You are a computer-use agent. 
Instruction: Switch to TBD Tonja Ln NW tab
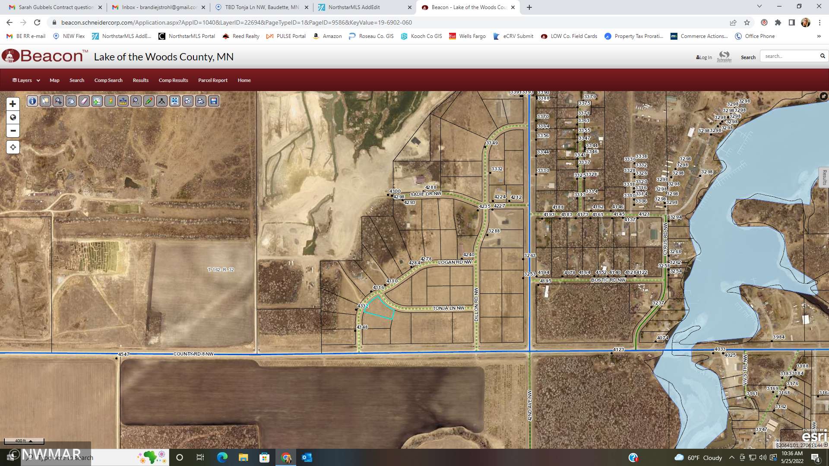[x=262, y=7]
